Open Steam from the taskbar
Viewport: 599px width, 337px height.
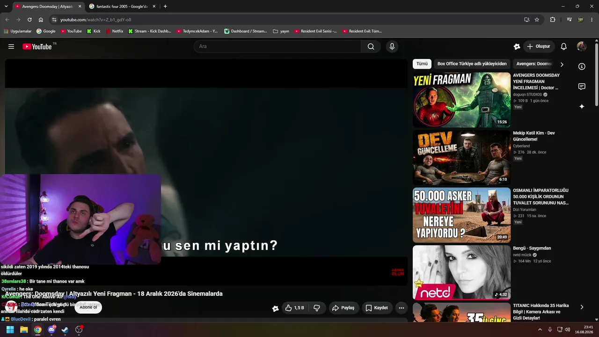(65, 330)
